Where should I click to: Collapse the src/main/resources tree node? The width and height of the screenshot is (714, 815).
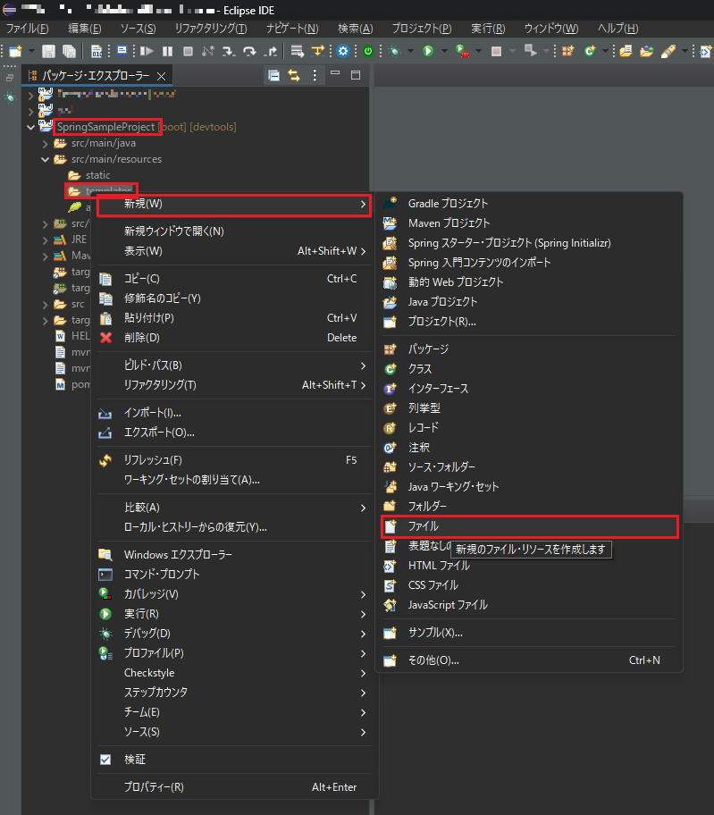click(x=46, y=160)
